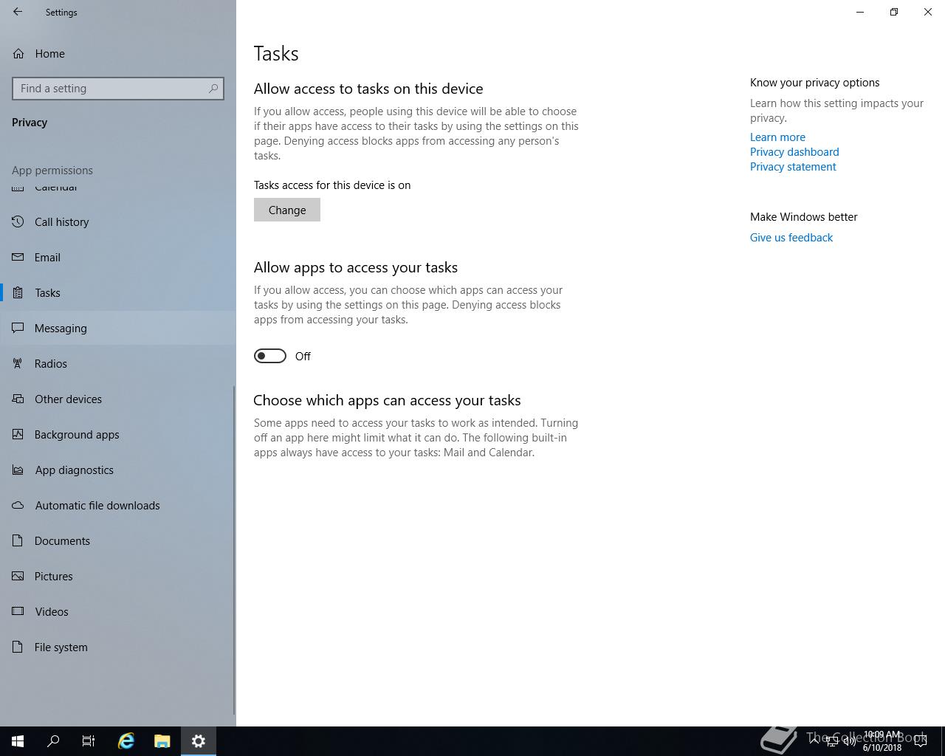Click the Pictures label in sidebar
945x756 pixels.
click(x=54, y=577)
